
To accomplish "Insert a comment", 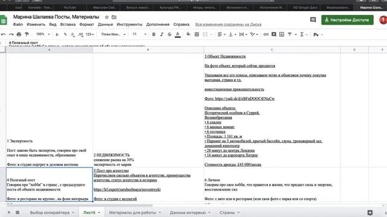I will [x=274, y=34].
